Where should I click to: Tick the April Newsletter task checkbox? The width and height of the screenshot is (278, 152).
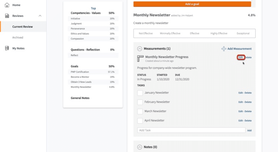pos(140,120)
